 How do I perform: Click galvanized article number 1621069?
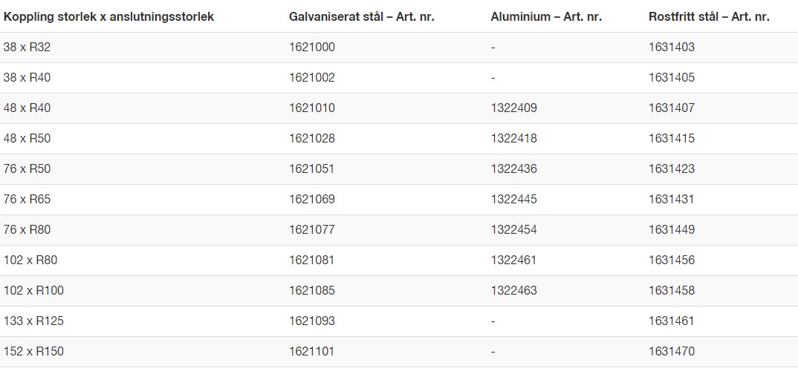tap(312, 200)
